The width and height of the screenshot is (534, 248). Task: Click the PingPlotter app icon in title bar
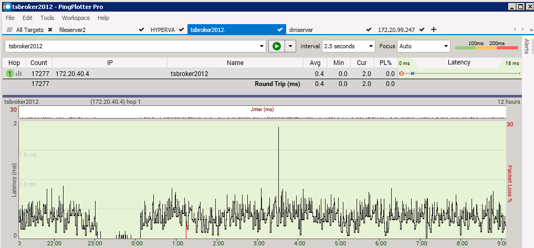coord(6,6)
